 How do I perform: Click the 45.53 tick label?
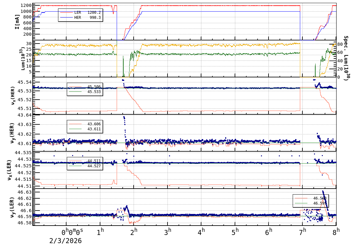tap(25, 91)
